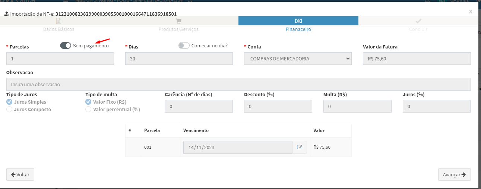Click the edit icon beside the vencimento date

(300, 147)
